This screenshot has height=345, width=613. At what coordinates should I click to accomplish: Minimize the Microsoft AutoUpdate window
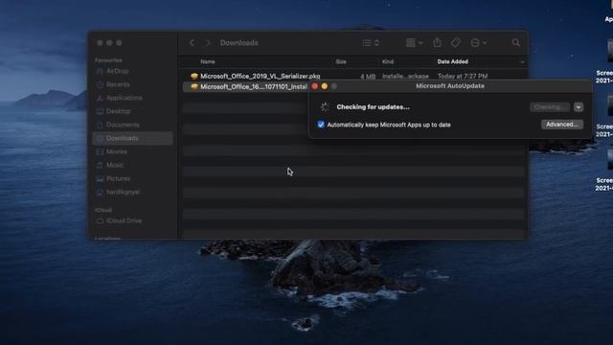[325, 86]
